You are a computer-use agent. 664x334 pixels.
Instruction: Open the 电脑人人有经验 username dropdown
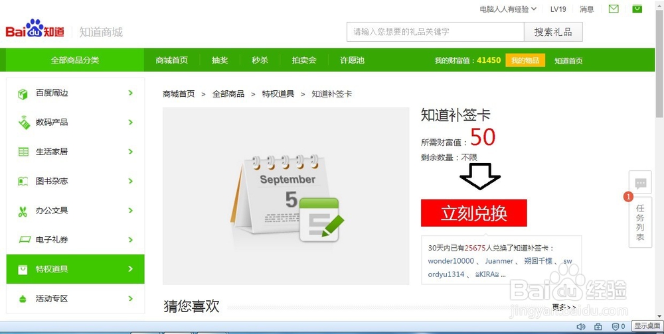tap(508, 9)
